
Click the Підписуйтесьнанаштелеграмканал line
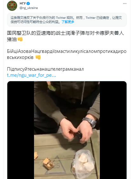[45, 69]
